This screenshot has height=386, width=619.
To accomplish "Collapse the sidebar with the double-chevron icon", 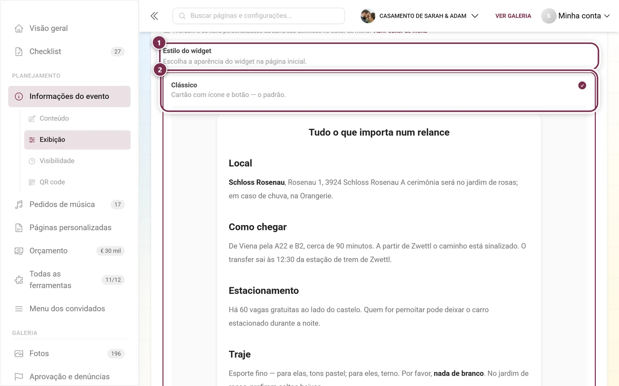I will 154,16.
